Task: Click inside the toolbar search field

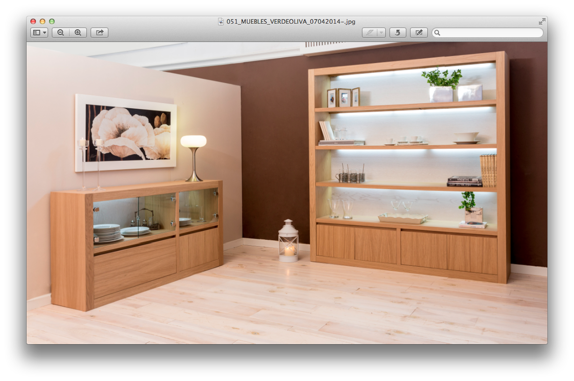Action: (x=490, y=33)
